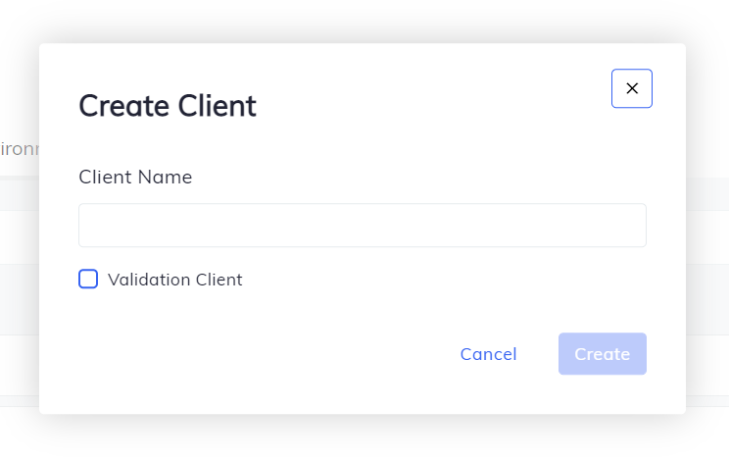Screen dimensions: 729x462
Task: Cancel creating a new client
Action: (x=488, y=354)
